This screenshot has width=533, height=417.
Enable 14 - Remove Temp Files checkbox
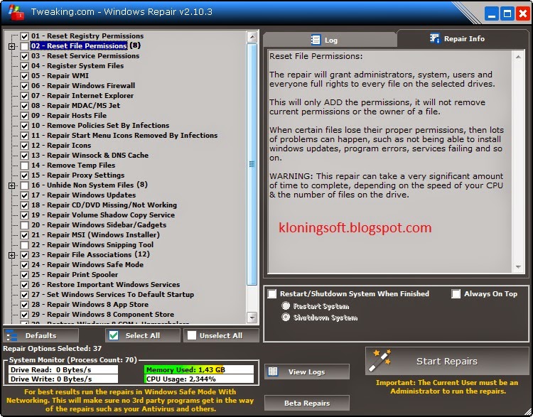[24, 166]
